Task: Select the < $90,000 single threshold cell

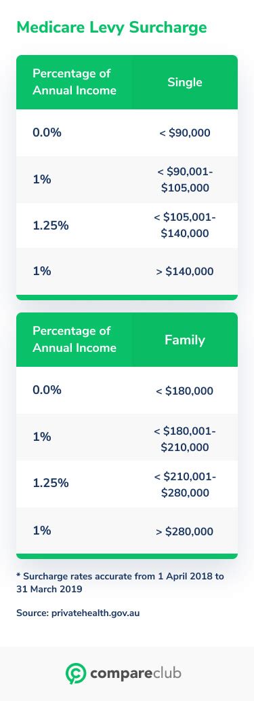Action: point(185,133)
